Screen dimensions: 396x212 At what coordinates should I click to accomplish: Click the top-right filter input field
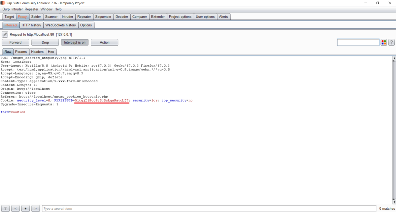[358, 42]
